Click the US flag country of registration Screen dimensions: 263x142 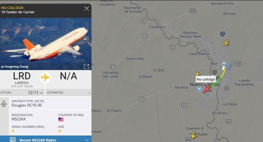tap(61, 119)
